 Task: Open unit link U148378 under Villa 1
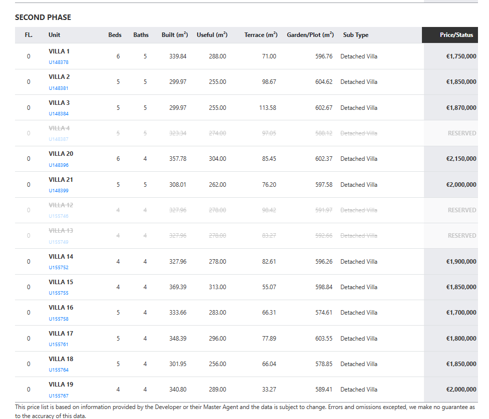pyautogui.click(x=59, y=62)
